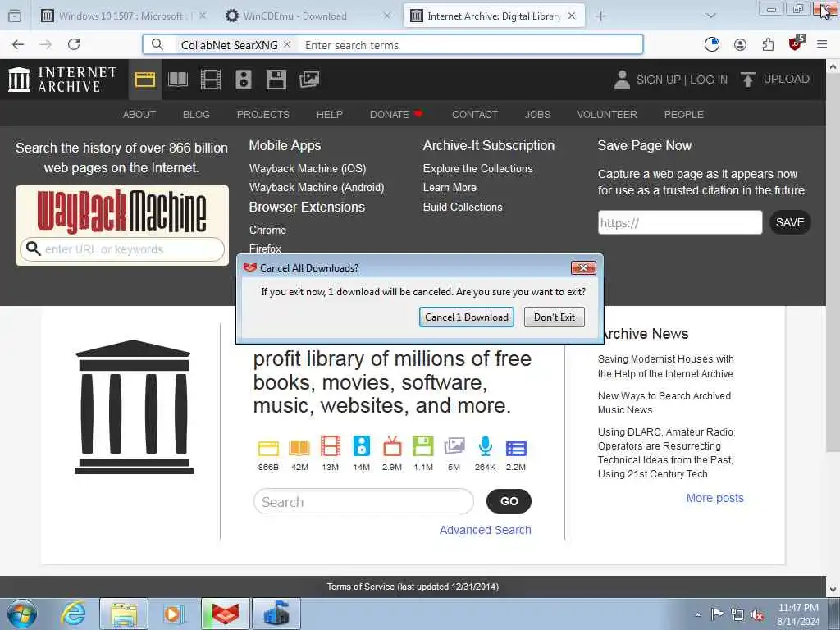Open the ABOUT menu item
Viewport: 840px width, 630px height.
pyautogui.click(x=139, y=114)
